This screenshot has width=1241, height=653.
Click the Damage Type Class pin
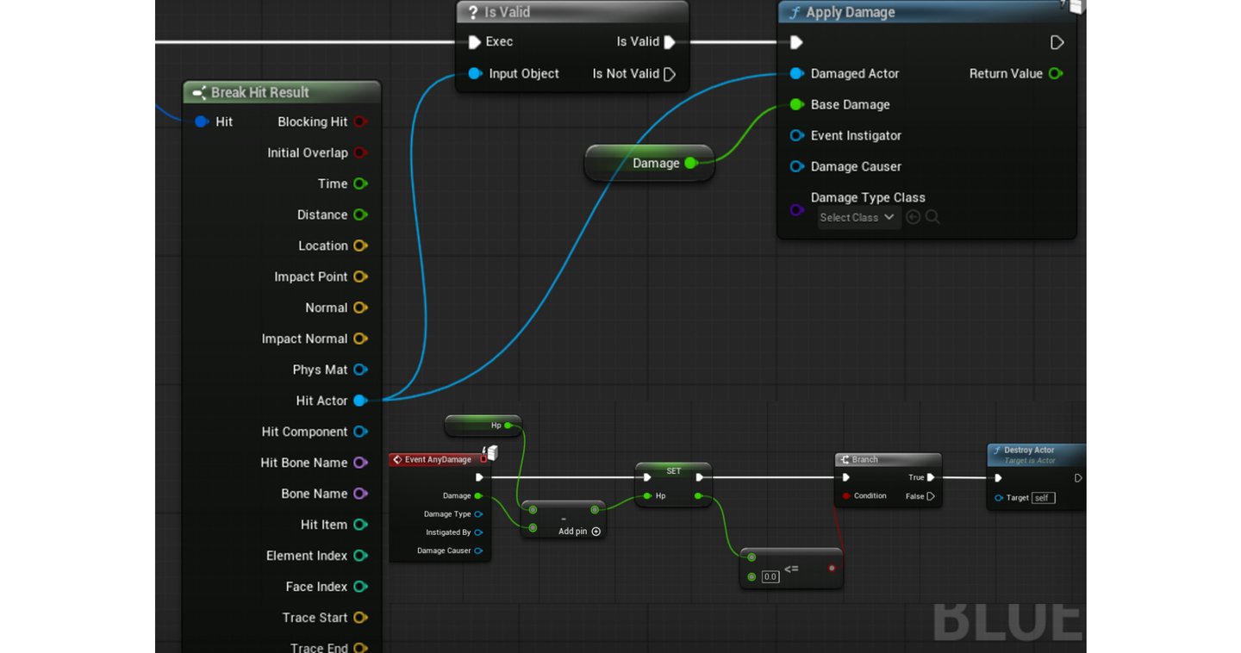(797, 210)
